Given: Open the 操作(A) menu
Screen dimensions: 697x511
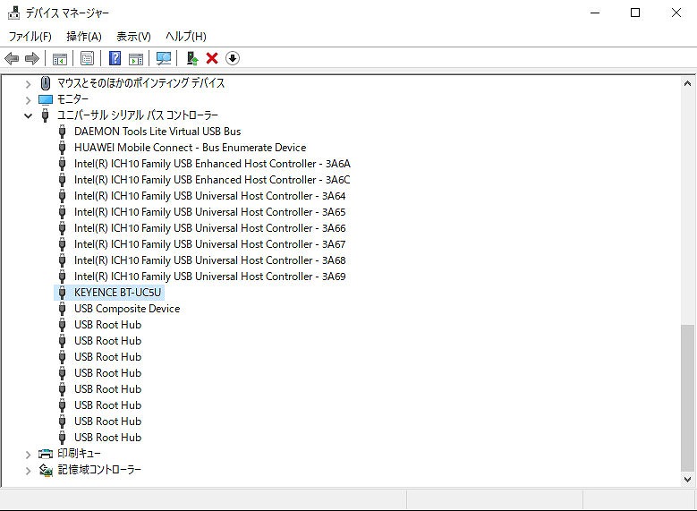Looking at the screenshot, I should (x=83, y=36).
